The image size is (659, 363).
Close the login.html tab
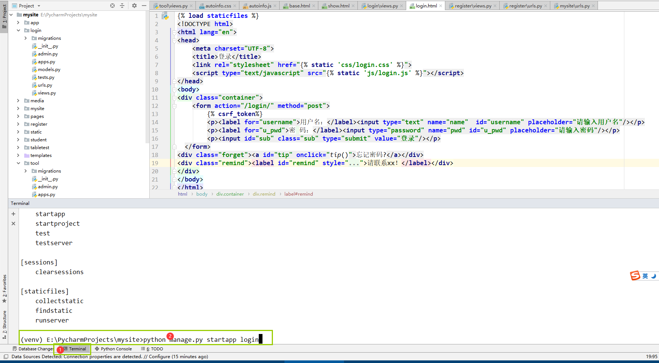440,6
